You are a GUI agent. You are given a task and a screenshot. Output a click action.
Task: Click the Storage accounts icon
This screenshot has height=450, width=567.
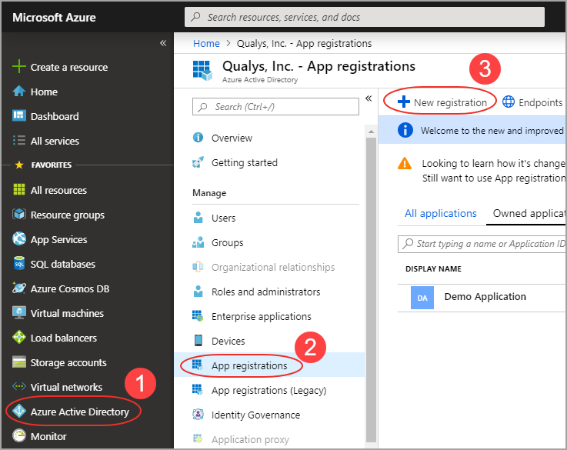tap(18, 362)
